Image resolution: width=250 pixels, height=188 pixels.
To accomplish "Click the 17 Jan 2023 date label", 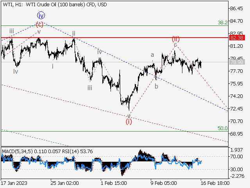I will click(x=14, y=183).
